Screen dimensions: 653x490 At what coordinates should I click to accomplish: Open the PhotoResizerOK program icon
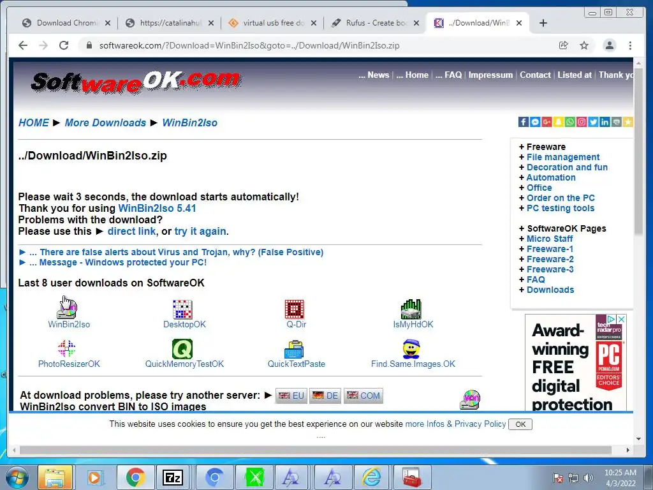coord(66,349)
